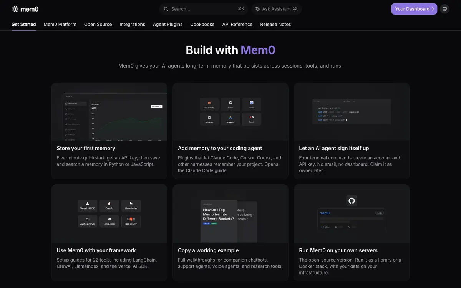Click the See all 20+ frameworks tile
This screenshot has height=288, width=461.
131,221
